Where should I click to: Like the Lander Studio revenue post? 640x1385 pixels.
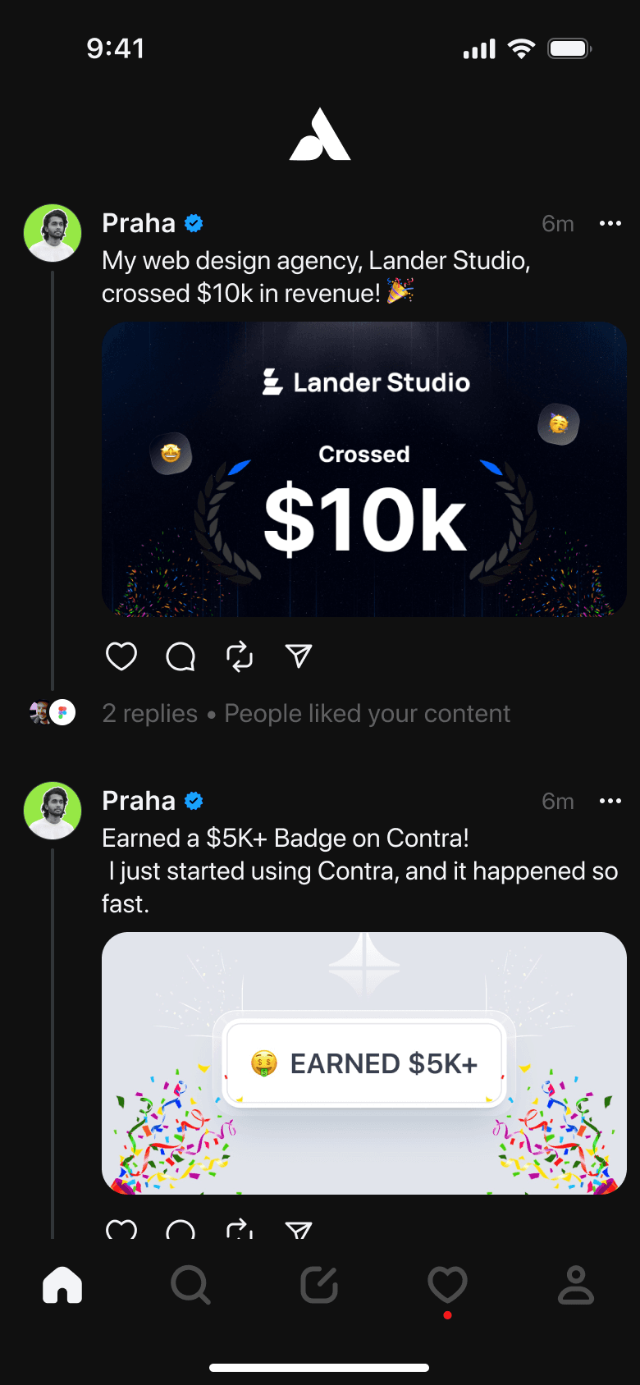[121, 656]
